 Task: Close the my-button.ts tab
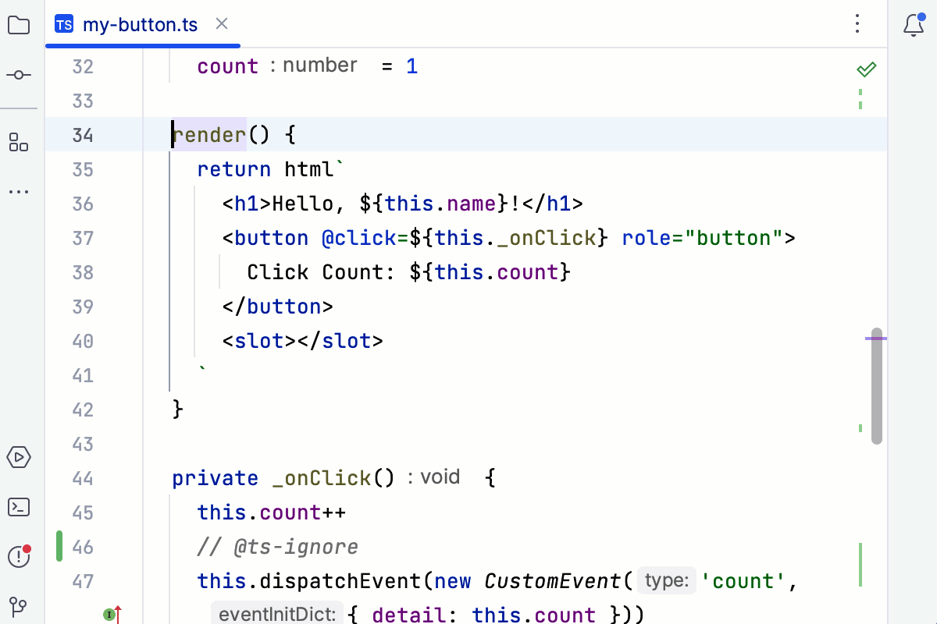(221, 24)
